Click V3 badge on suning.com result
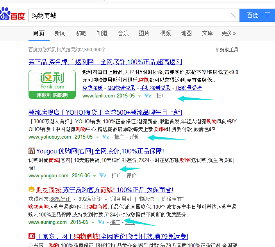The width and height of the screenshot is (275, 247). (101, 222)
